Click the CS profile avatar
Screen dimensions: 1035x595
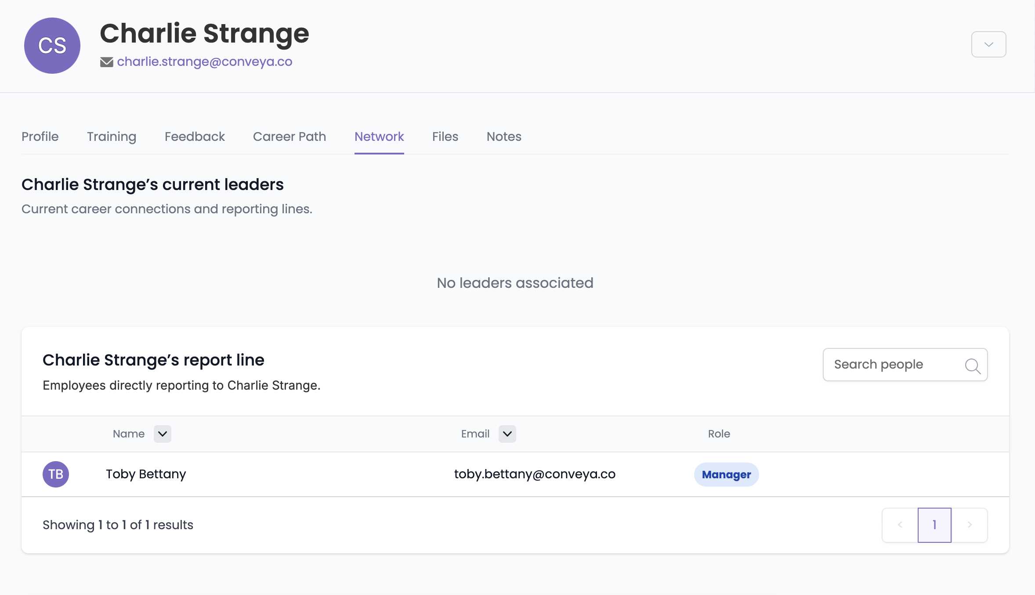click(x=52, y=46)
